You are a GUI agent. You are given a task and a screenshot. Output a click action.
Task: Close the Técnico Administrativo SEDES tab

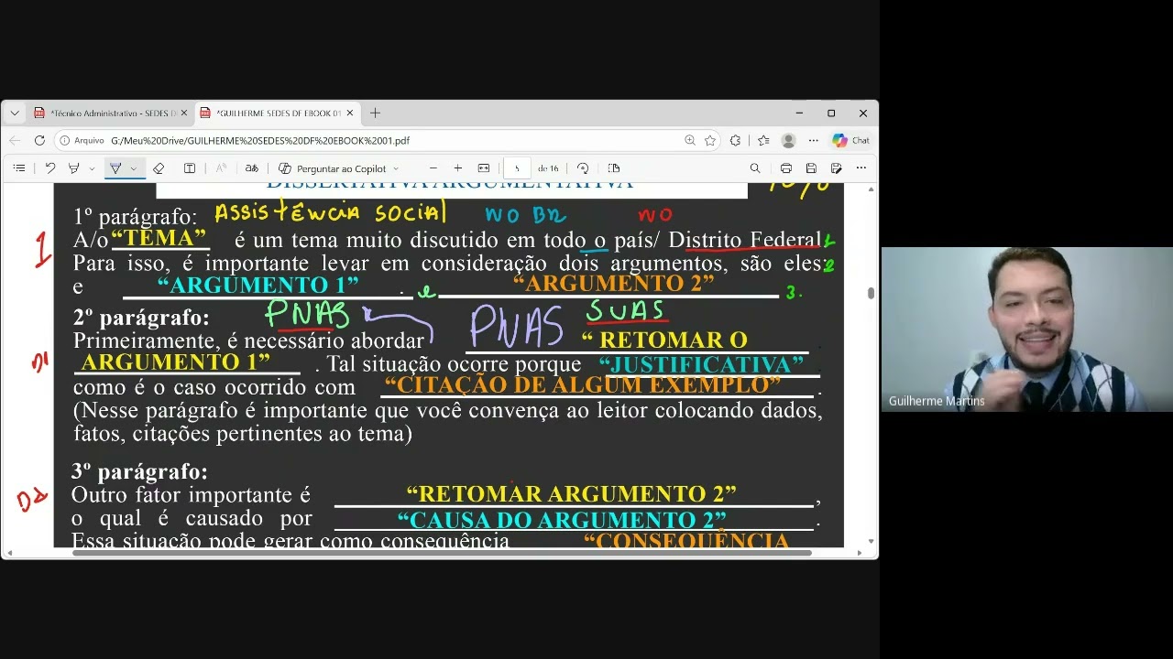point(183,113)
